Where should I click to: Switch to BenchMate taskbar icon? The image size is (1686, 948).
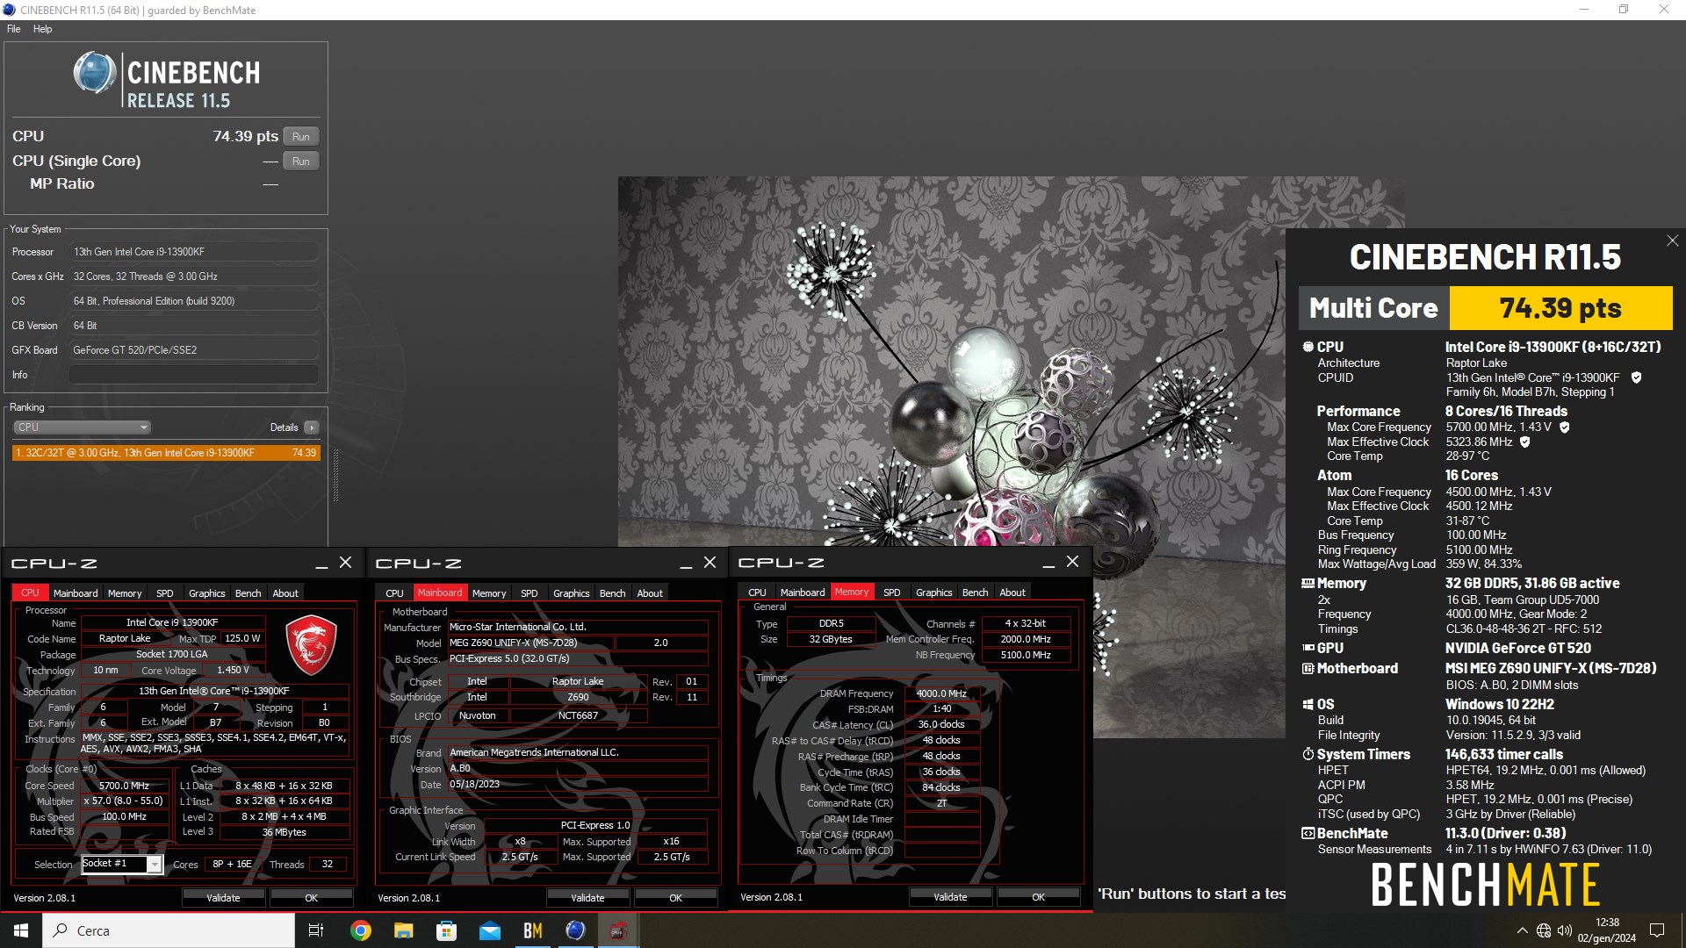click(533, 930)
